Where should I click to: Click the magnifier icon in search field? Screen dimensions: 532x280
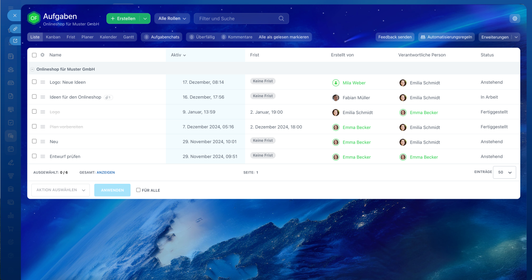[281, 18]
